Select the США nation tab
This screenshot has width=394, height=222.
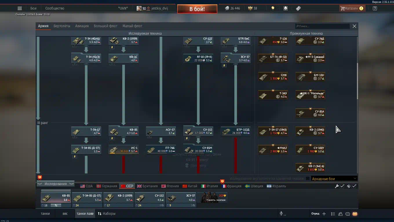(86, 186)
